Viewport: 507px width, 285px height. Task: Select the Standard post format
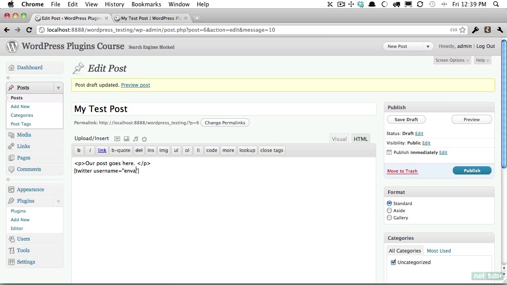(389, 203)
